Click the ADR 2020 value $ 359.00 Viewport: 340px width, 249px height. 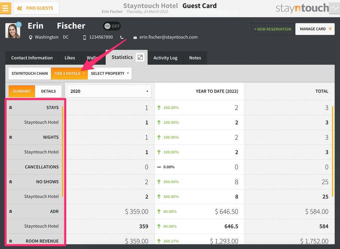click(137, 211)
